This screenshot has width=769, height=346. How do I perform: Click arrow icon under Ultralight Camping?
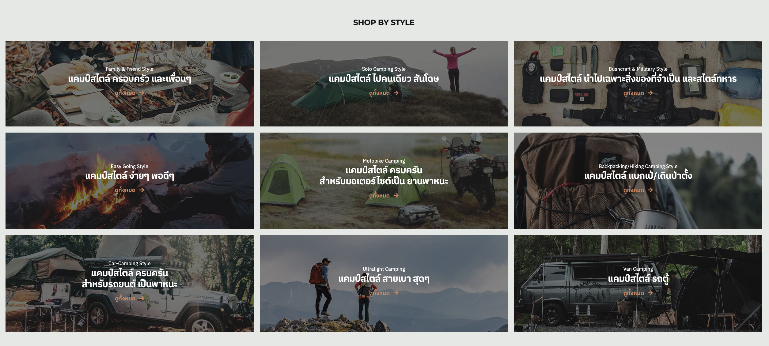[396, 293]
